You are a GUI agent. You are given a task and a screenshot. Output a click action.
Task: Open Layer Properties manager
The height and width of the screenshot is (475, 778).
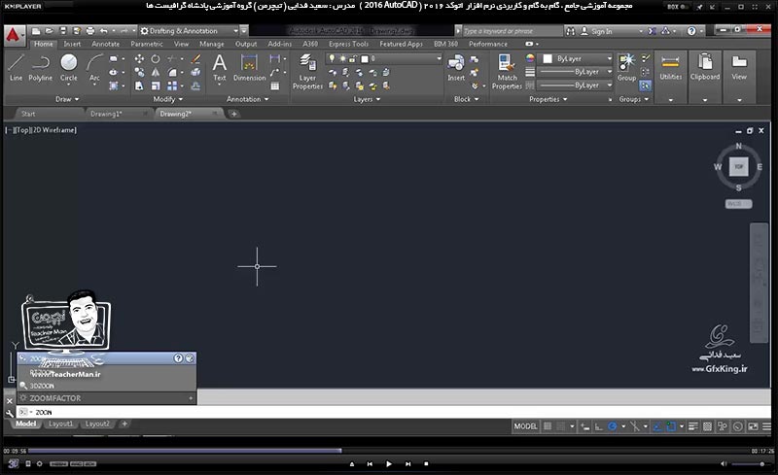[307, 72]
